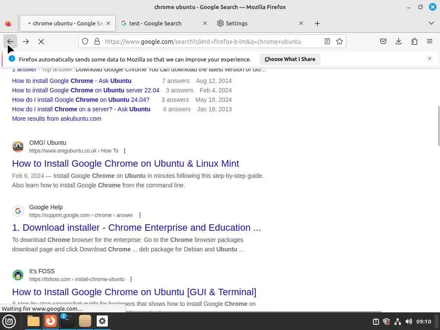The height and width of the screenshot is (330, 440).
Task: Open It's FOSS GUI & Terminal guide
Action: (x=134, y=292)
